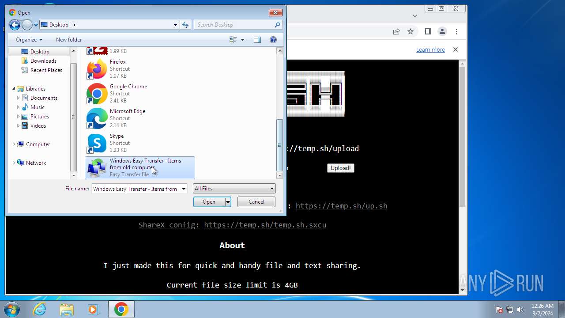Select Windows Easy Transfer file icon
The image size is (565, 318).
coord(97,168)
